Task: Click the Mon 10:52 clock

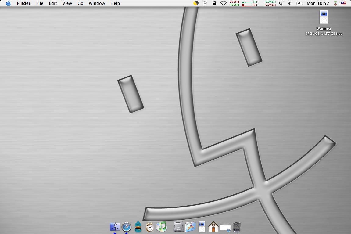Action: pyautogui.click(x=318, y=3)
